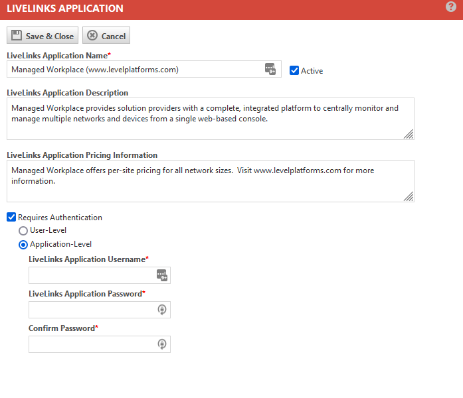Click Description box resize grip
463x398 pixels.
click(409, 134)
